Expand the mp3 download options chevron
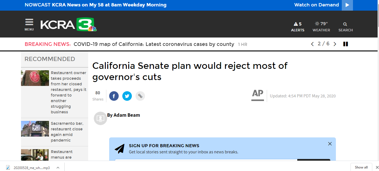 (x=58, y=168)
